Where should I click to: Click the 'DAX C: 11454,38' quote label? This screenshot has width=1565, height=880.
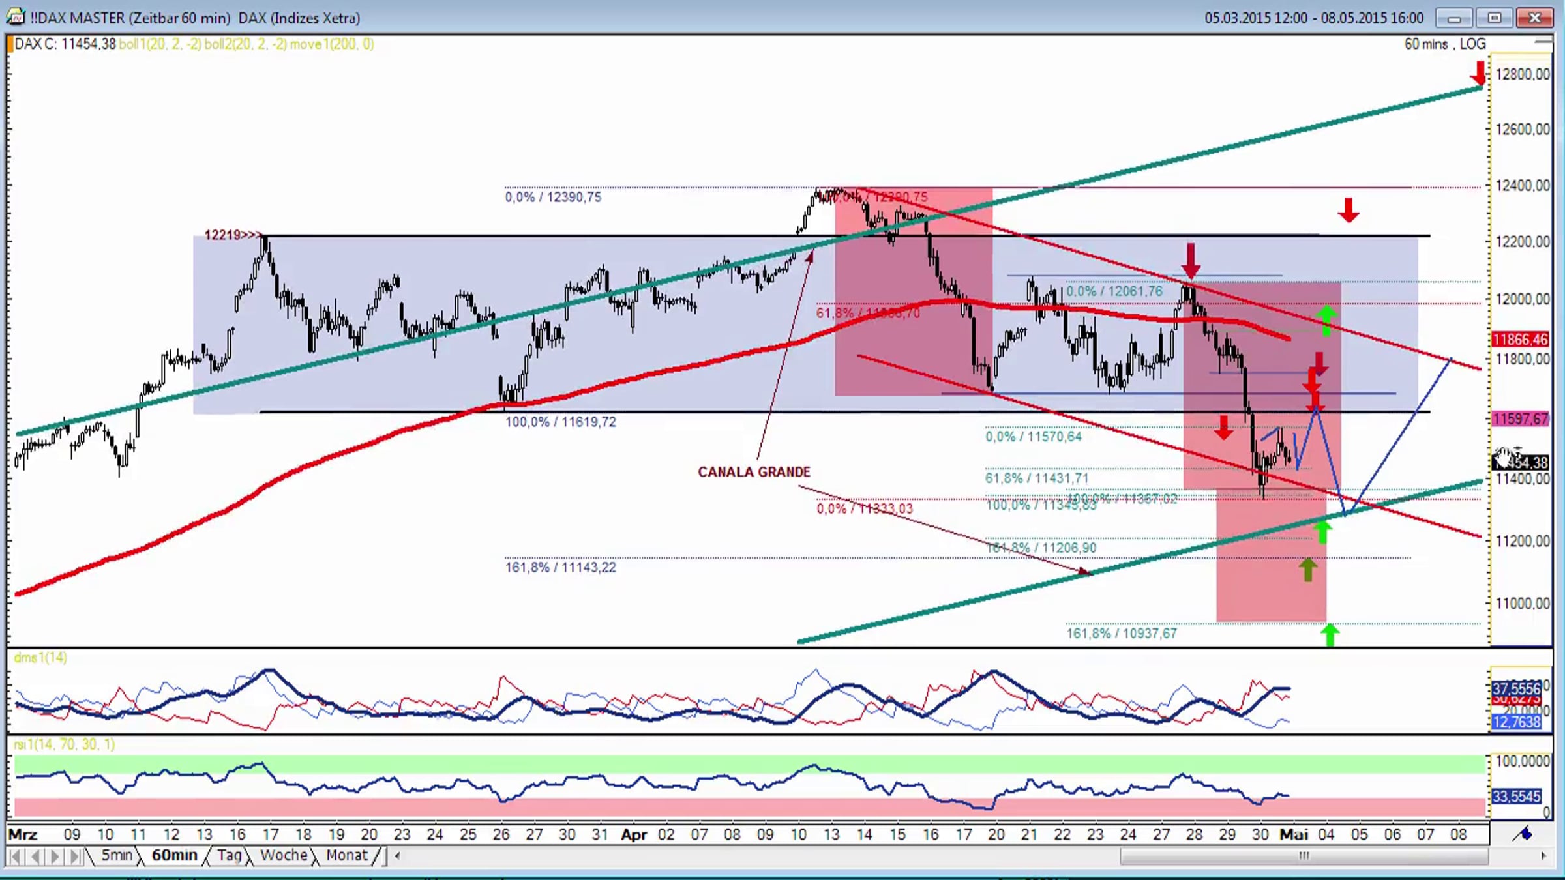click(65, 44)
